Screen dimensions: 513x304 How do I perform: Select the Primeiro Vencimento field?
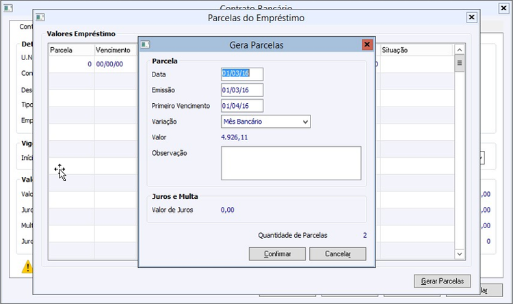tap(241, 105)
